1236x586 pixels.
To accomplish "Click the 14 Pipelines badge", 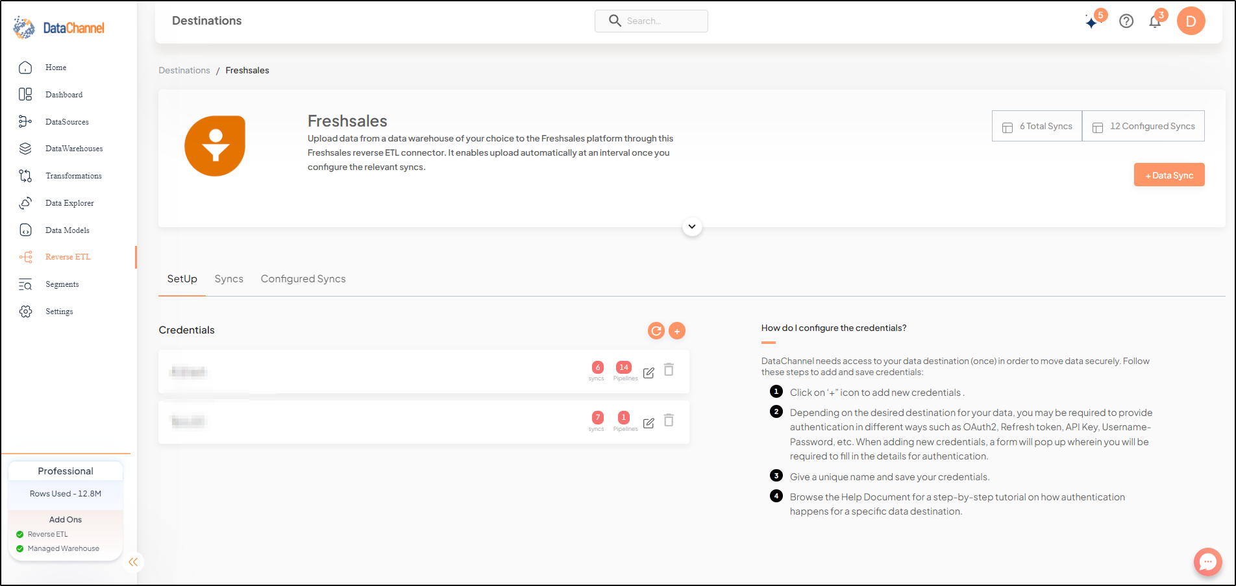I will click(x=624, y=367).
